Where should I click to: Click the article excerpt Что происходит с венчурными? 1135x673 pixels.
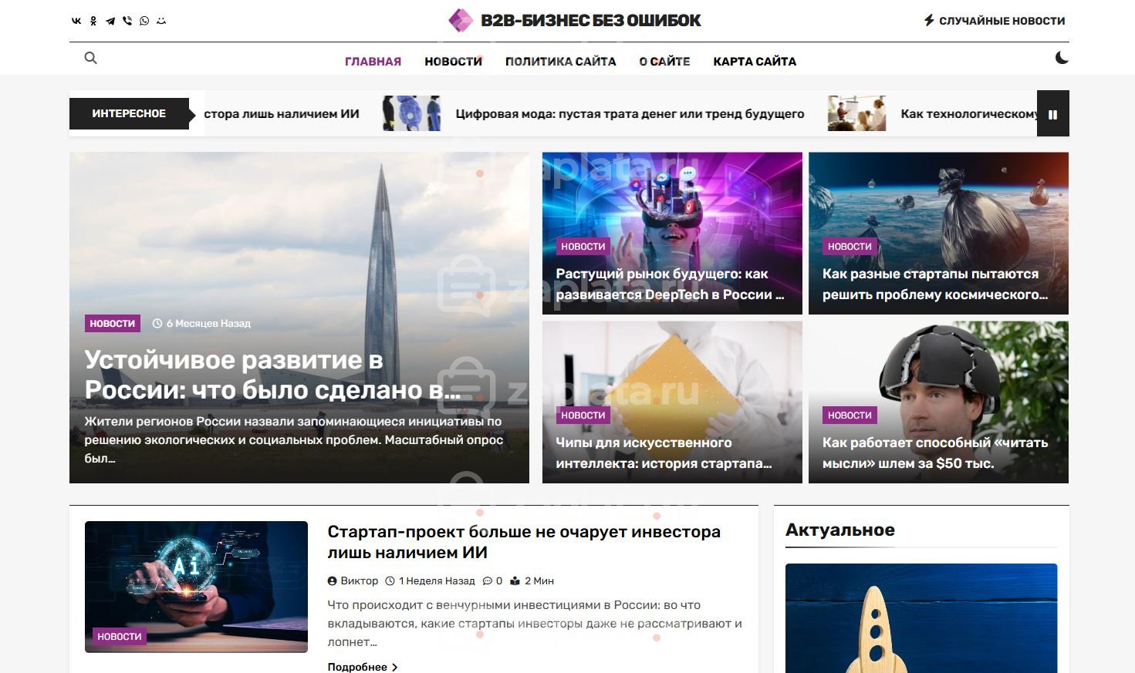[535, 624]
